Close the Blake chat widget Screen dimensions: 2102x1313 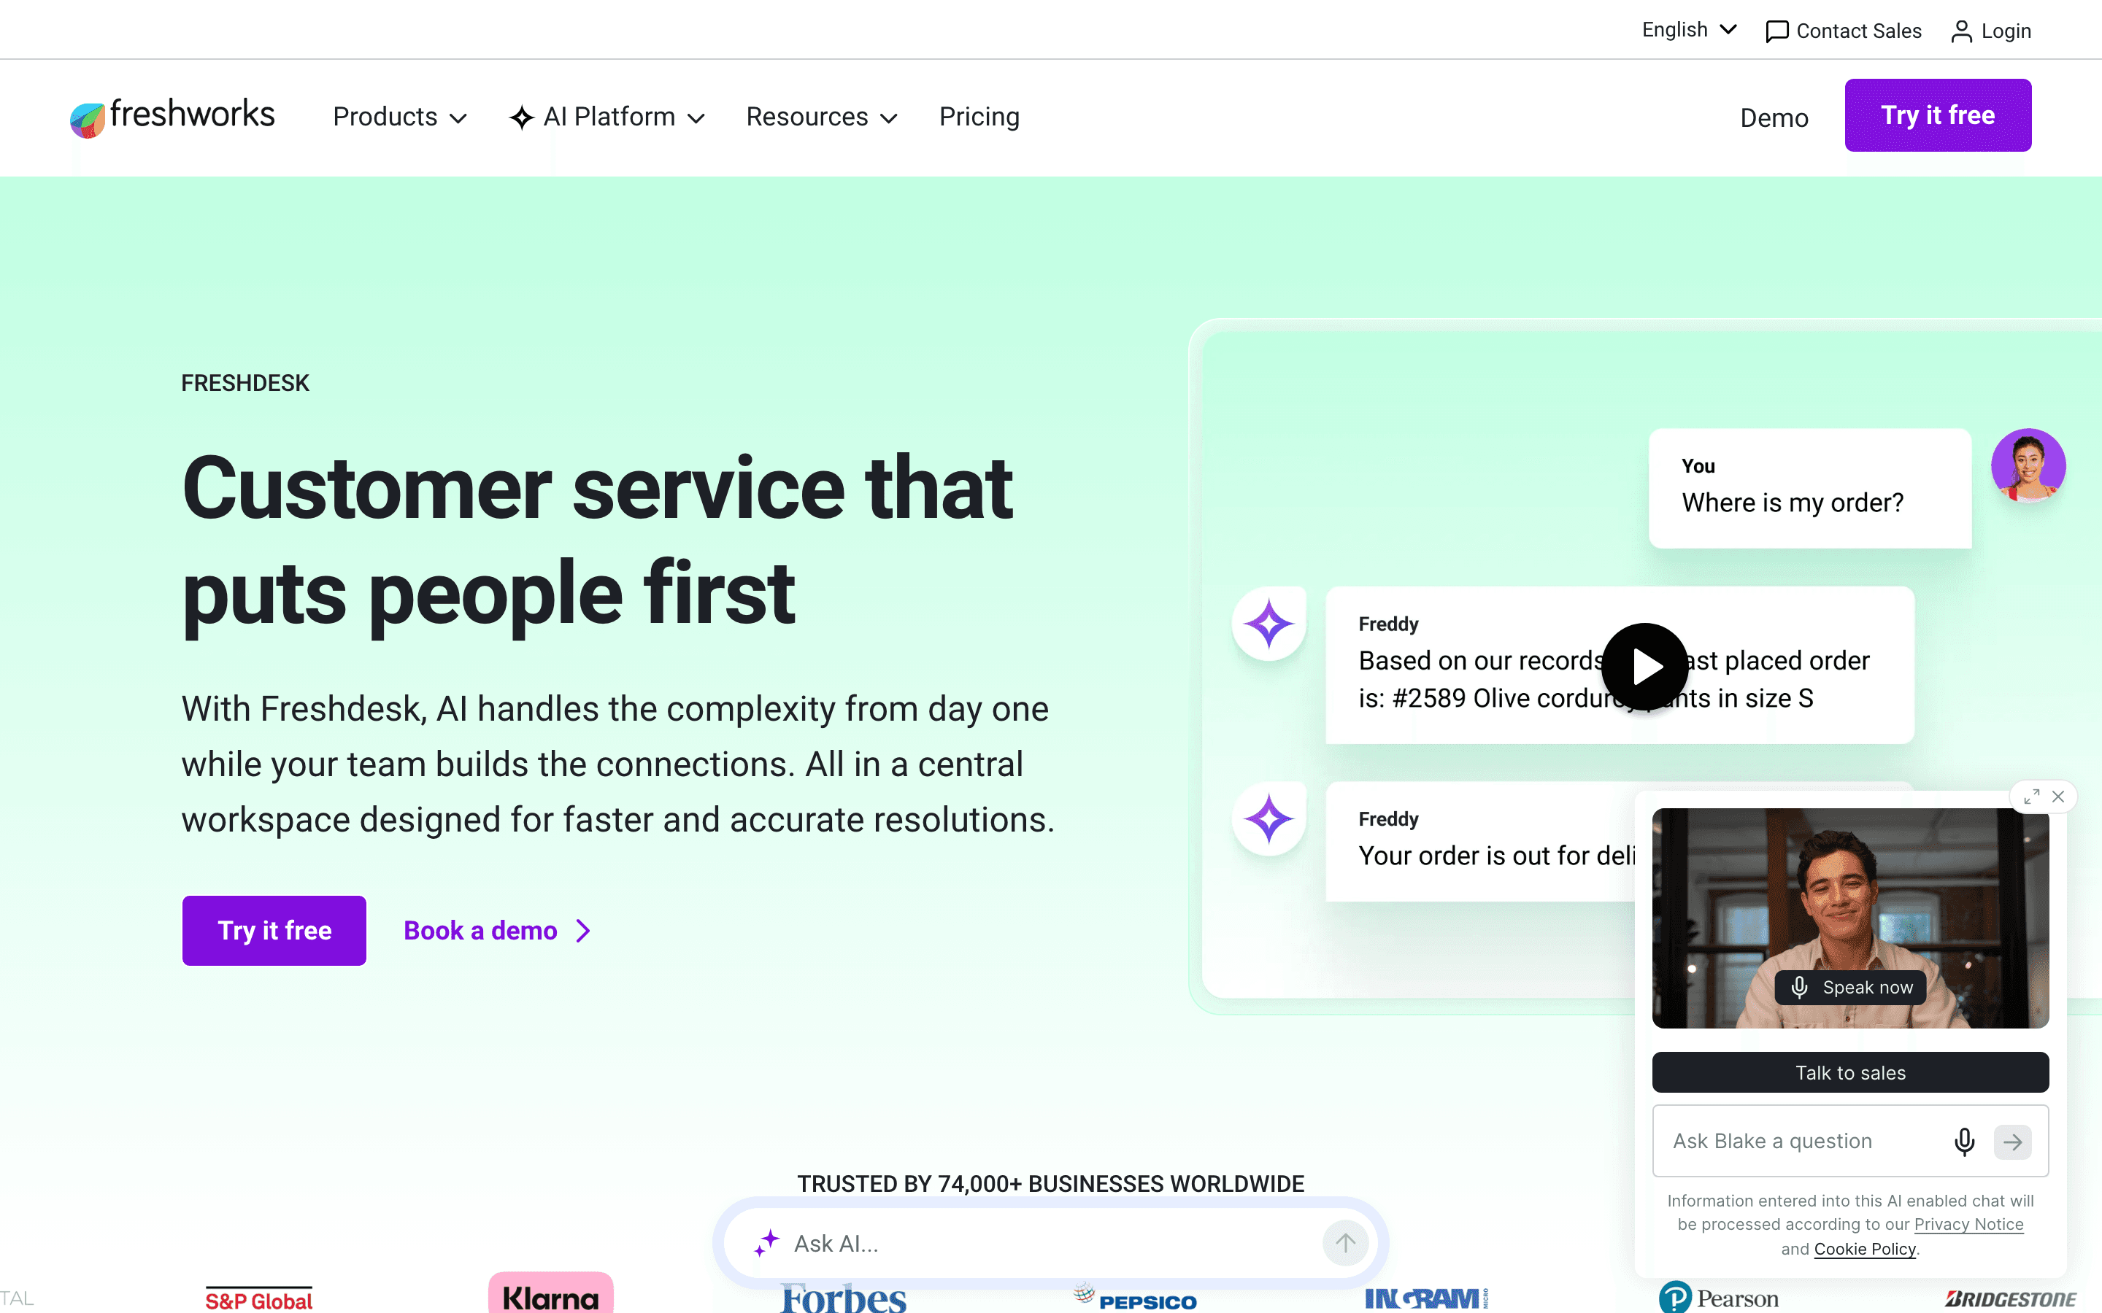2058,797
